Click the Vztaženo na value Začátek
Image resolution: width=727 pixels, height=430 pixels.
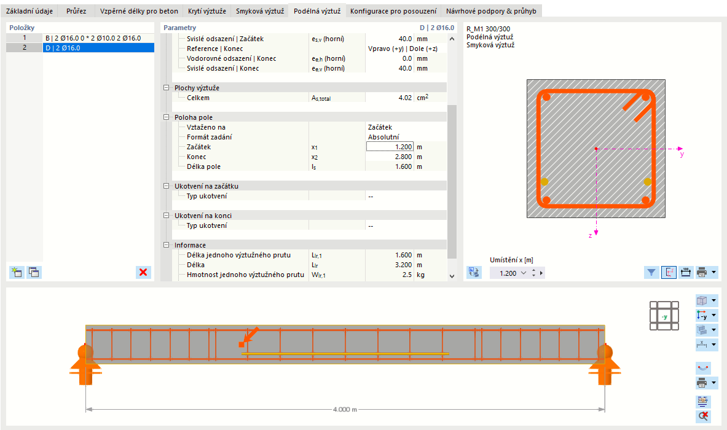380,127
